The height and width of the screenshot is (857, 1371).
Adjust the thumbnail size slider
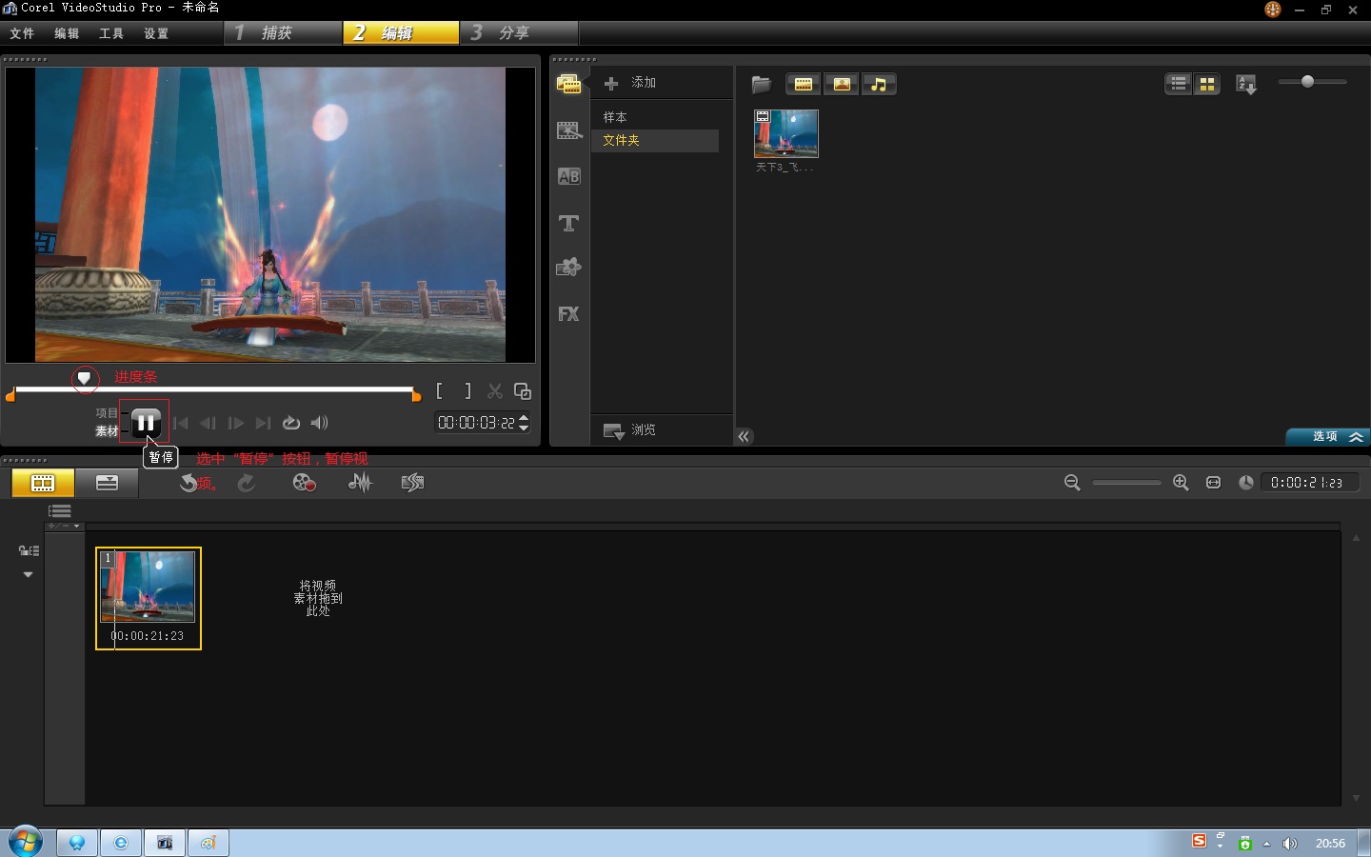tap(1308, 82)
